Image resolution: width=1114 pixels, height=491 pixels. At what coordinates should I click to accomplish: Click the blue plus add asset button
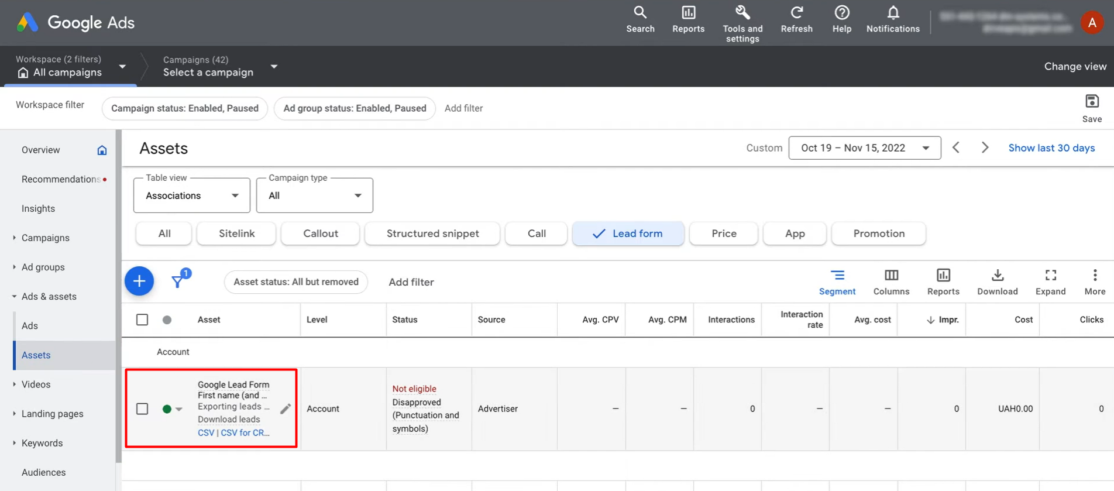[x=139, y=281]
